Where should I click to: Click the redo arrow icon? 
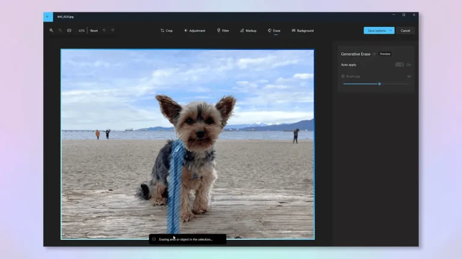point(112,31)
